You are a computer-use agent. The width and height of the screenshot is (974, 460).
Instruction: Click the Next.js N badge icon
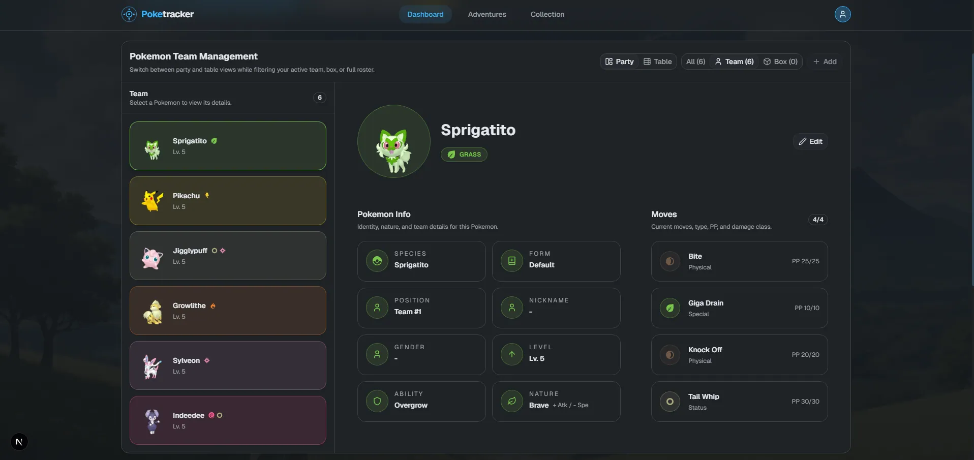[x=19, y=442]
